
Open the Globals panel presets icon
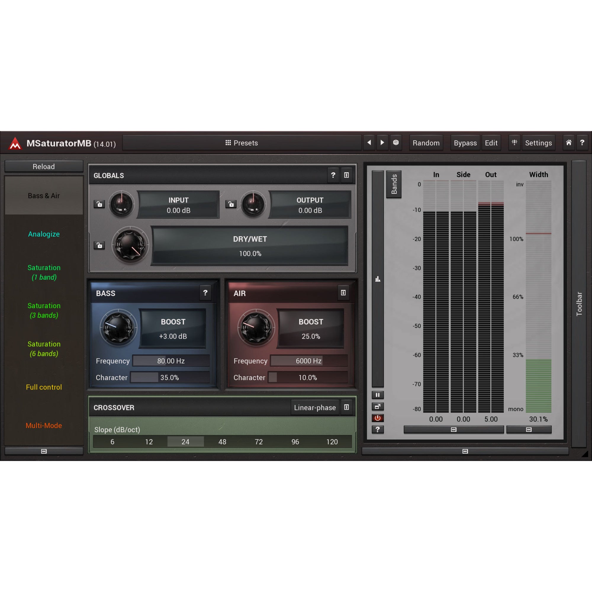click(x=346, y=175)
